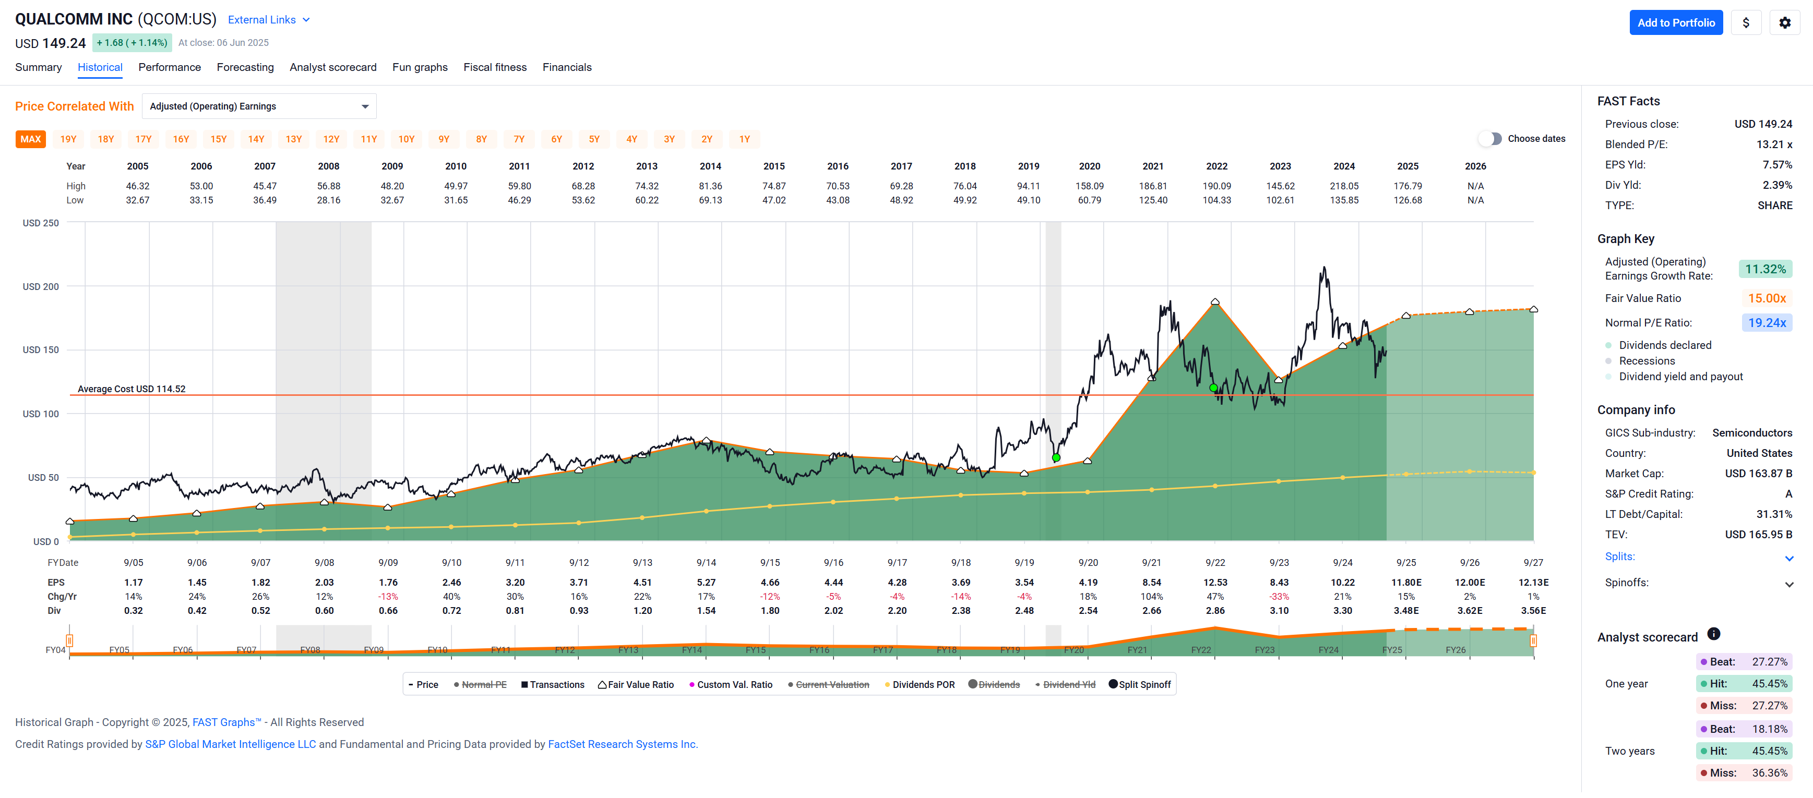
Task: Toggle Price legend marker
Action: 411,685
